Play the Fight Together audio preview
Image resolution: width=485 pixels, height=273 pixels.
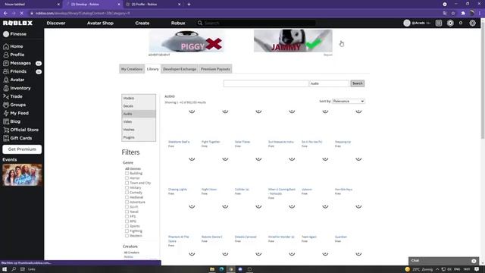click(x=225, y=111)
